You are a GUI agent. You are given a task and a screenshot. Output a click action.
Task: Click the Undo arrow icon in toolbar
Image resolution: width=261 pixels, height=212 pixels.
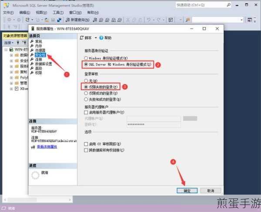[x=149, y=20]
